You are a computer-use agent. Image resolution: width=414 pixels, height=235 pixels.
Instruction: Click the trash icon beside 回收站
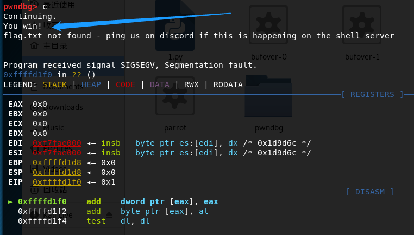[35, 190]
